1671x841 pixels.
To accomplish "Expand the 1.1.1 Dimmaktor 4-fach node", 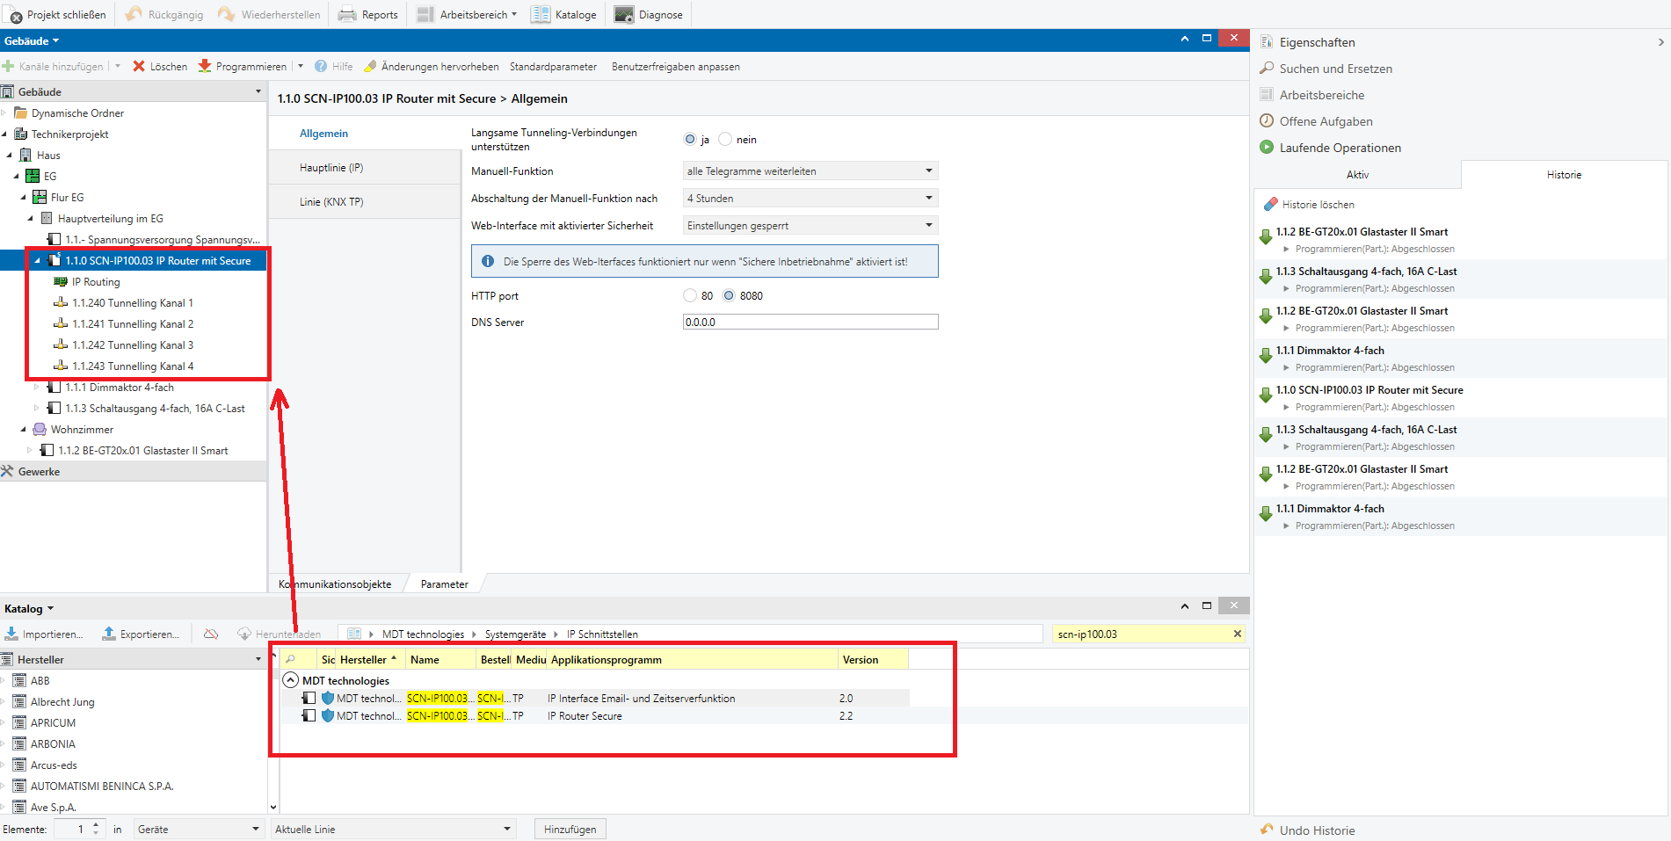I will [x=37, y=387].
